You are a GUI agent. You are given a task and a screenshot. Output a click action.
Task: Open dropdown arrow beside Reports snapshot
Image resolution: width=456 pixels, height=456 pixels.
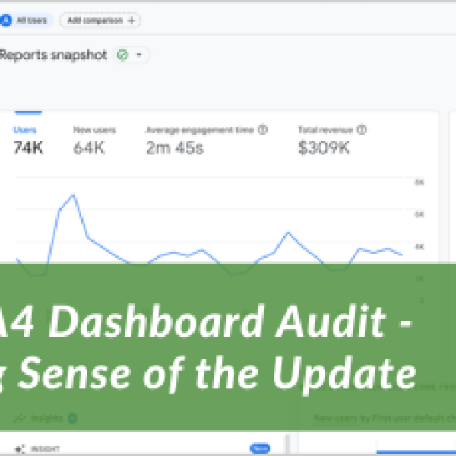139,55
